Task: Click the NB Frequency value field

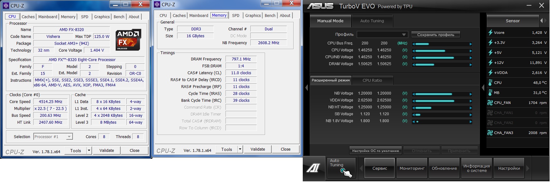Action: coord(269,43)
